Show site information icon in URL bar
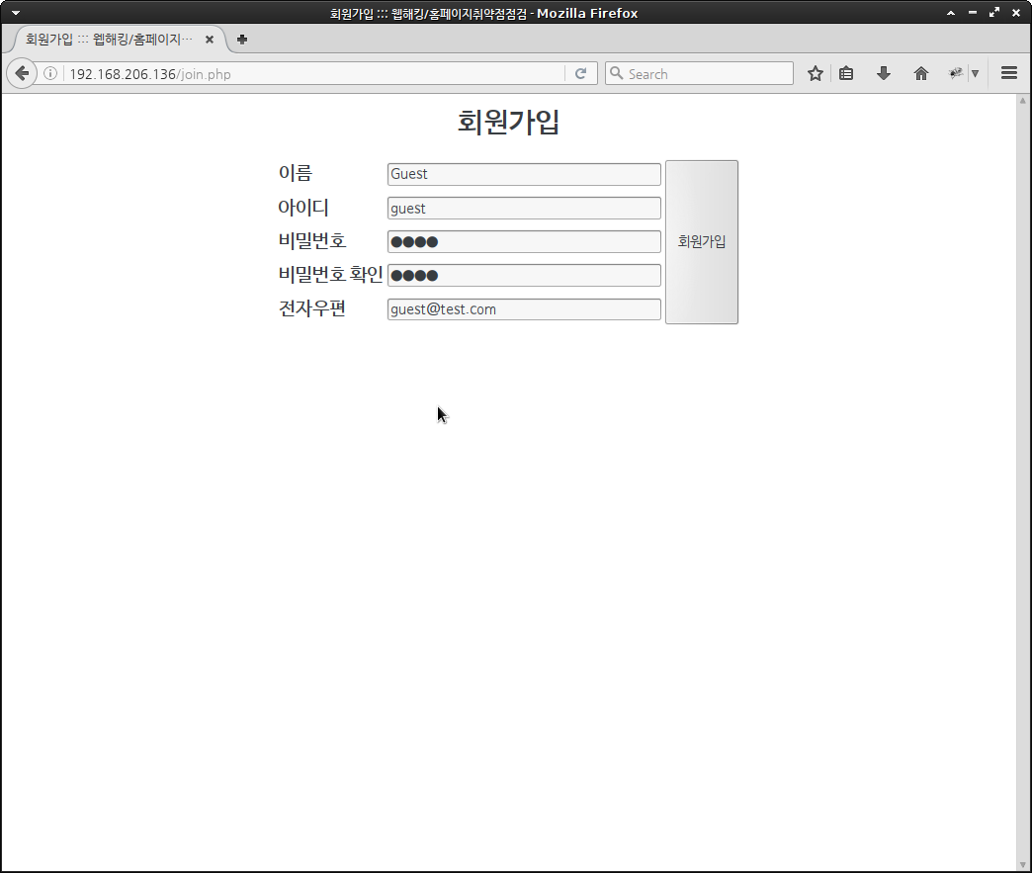This screenshot has width=1032, height=873. pyautogui.click(x=50, y=74)
